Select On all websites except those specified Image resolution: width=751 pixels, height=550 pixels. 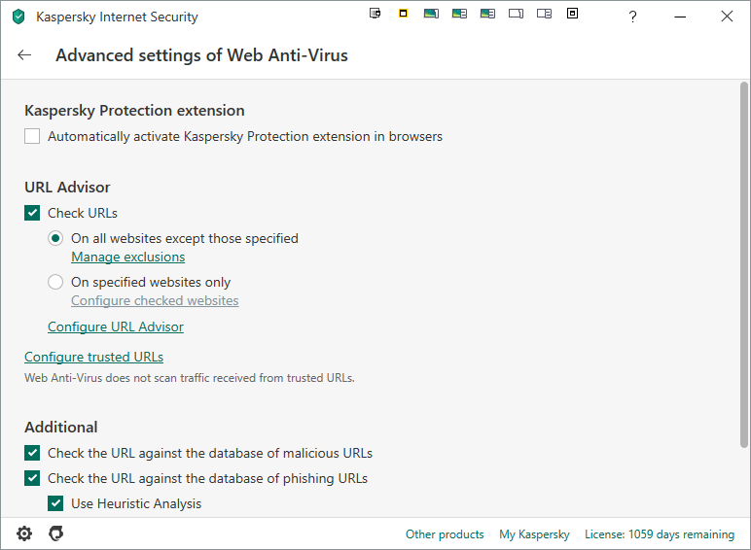[x=56, y=238]
